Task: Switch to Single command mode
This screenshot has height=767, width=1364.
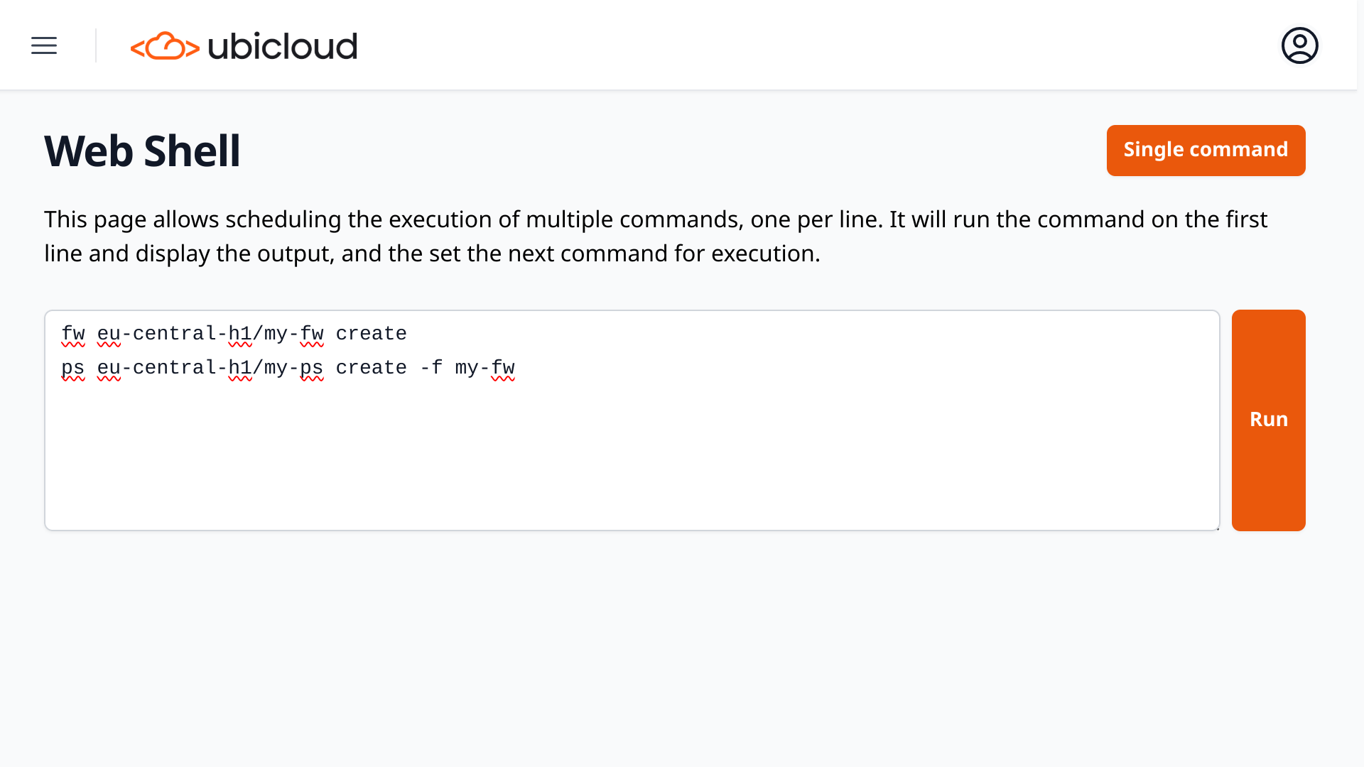Action: pos(1206,151)
